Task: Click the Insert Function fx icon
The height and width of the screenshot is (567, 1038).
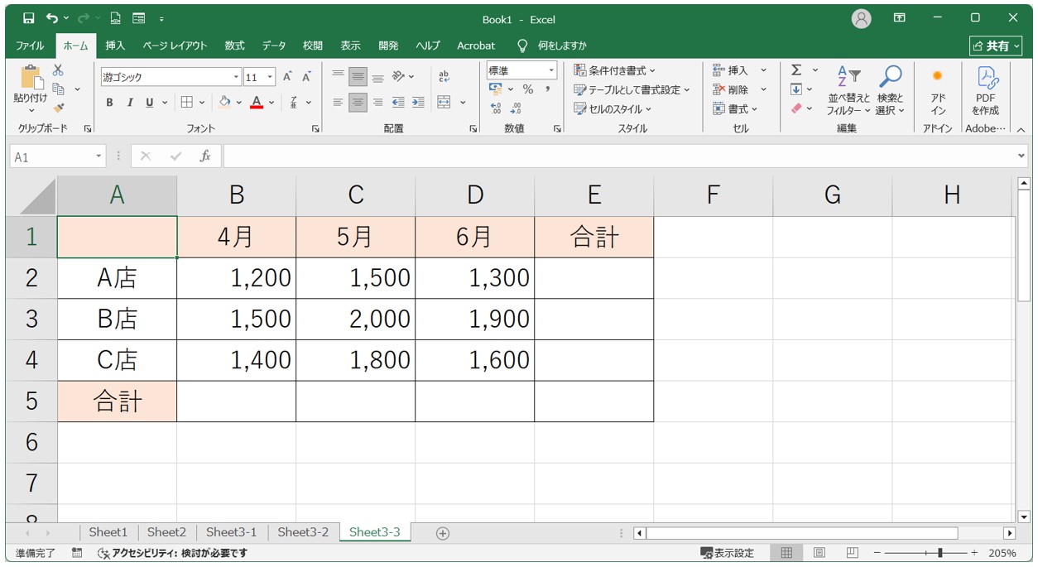Action: pyautogui.click(x=205, y=156)
